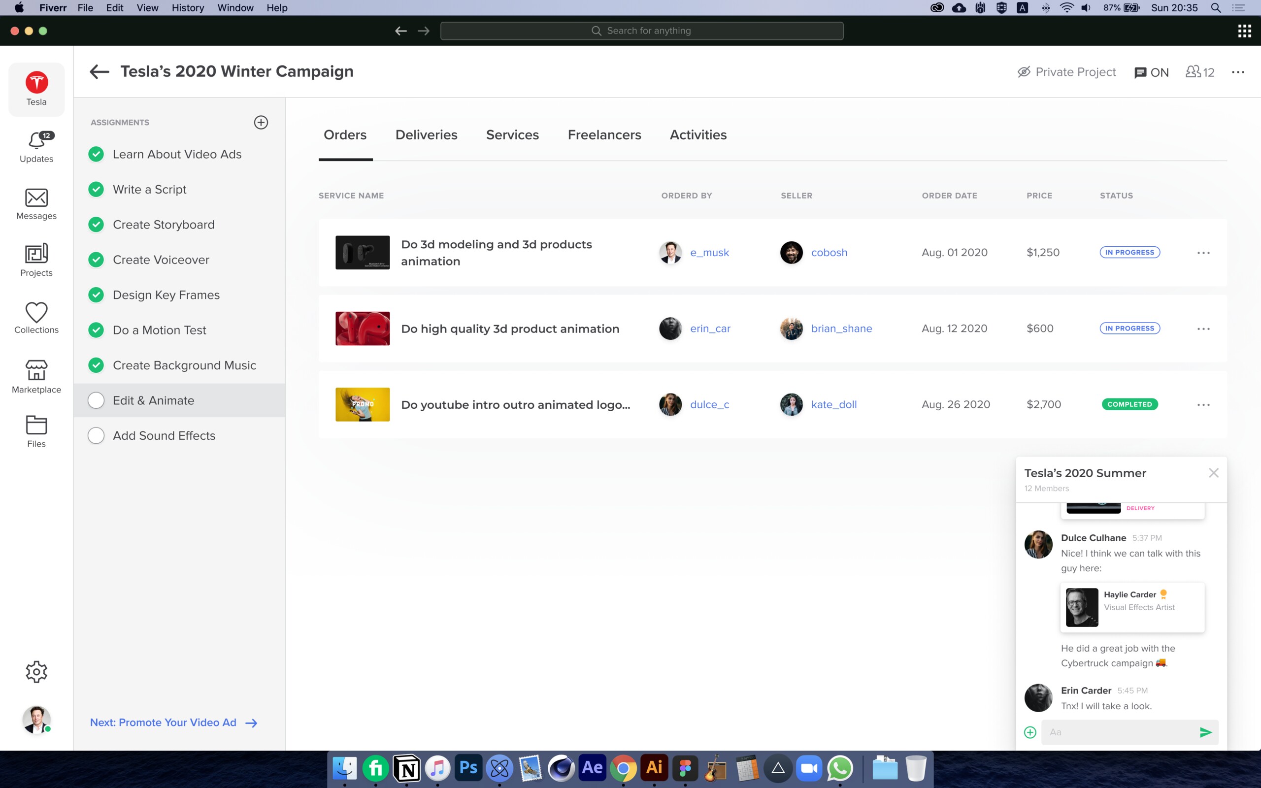Open Photoshop in the dock
The width and height of the screenshot is (1261, 788).
(468, 768)
